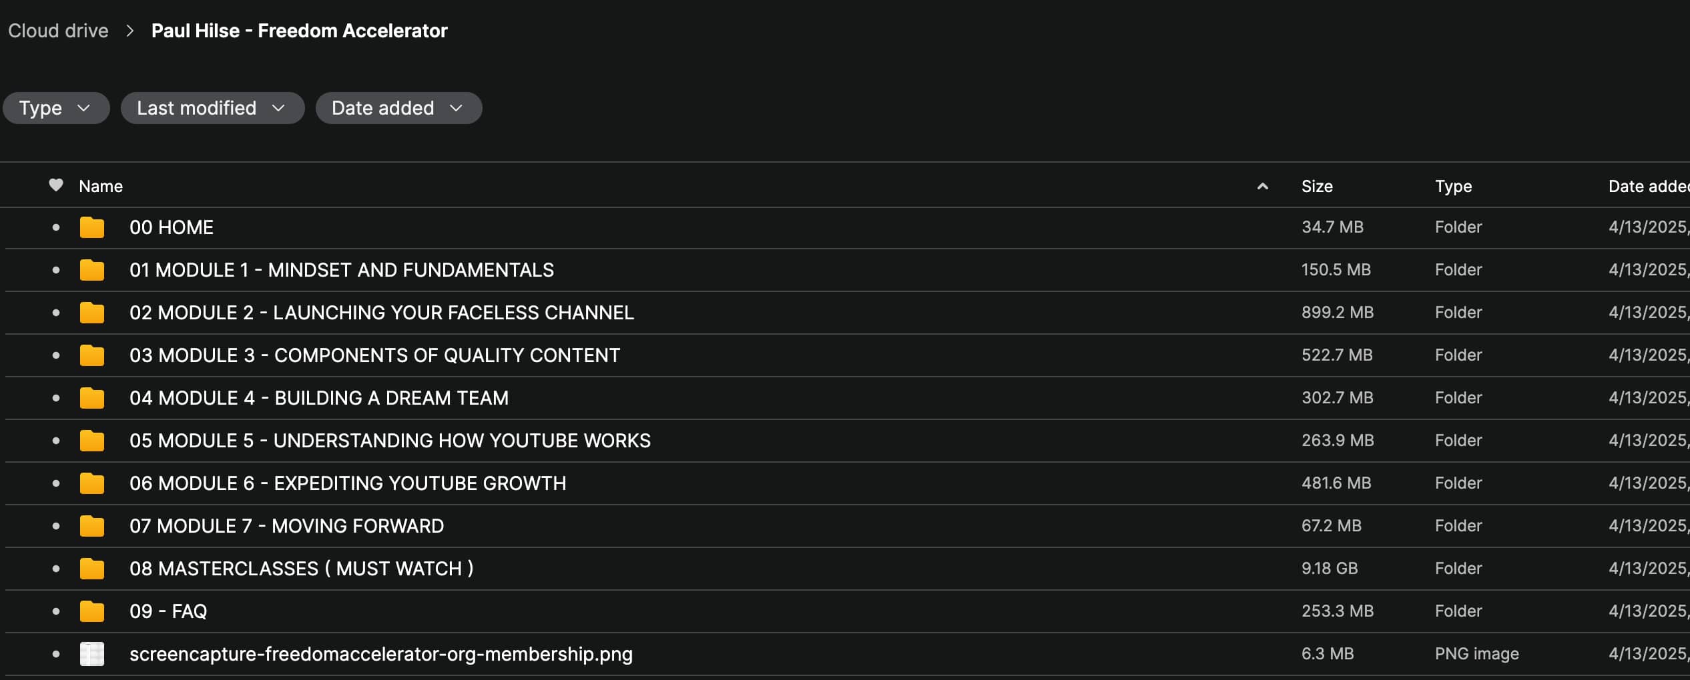The image size is (1690, 680).
Task: Click the 08 MASTERCLASSES folder icon
Action: pos(92,569)
